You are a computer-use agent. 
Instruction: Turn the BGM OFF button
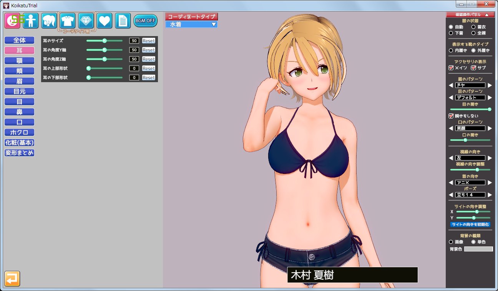coord(146,20)
